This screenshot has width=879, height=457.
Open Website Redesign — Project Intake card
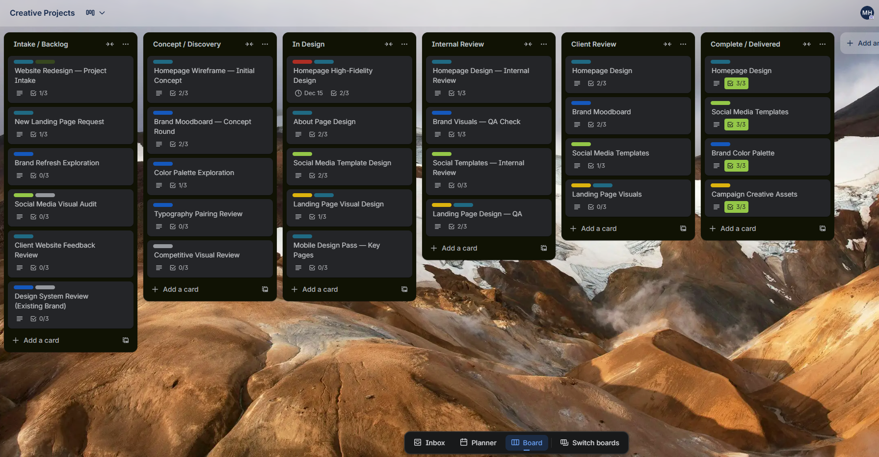click(x=71, y=79)
